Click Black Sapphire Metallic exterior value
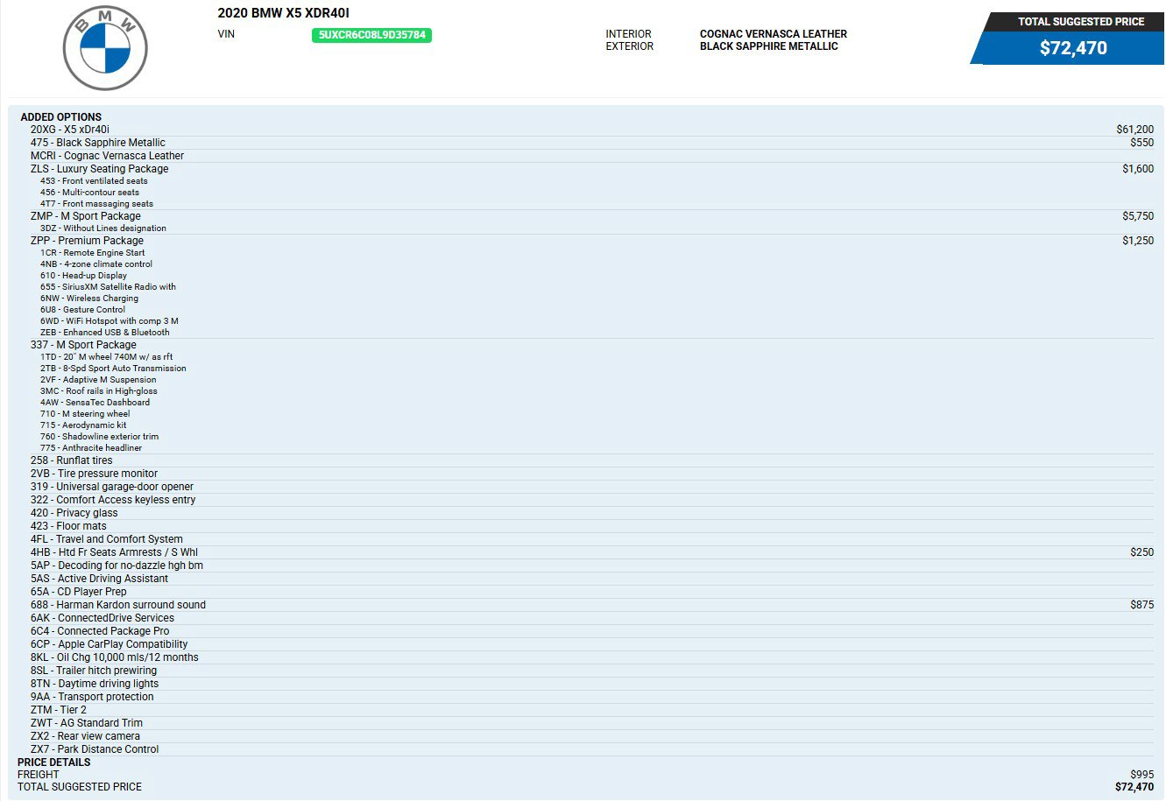This screenshot has height=801, width=1166. [x=768, y=46]
